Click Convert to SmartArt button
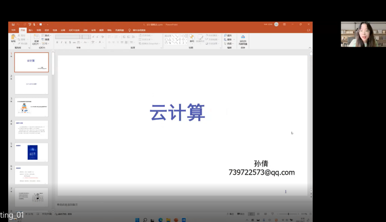This screenshot has height=222, width=386. pos(149,44)
